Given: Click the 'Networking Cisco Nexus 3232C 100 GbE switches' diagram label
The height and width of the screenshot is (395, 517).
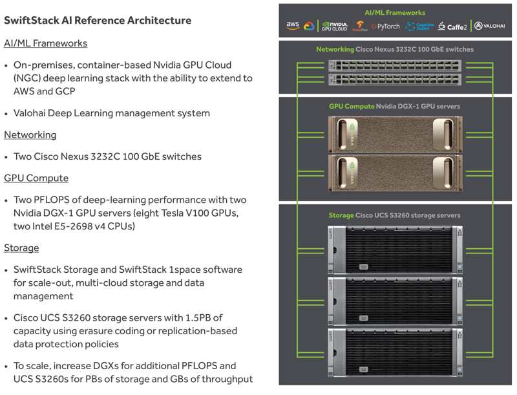Looking at the screenshot, I should coord(395,50).
